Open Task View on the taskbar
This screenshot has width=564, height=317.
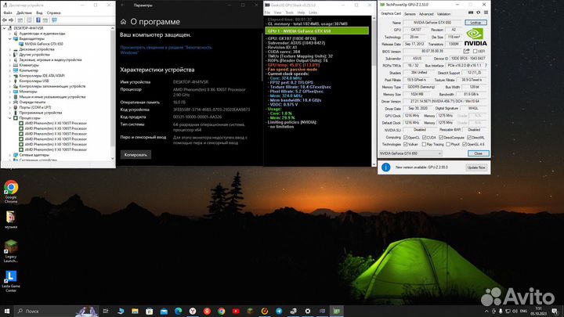[106, 312]
